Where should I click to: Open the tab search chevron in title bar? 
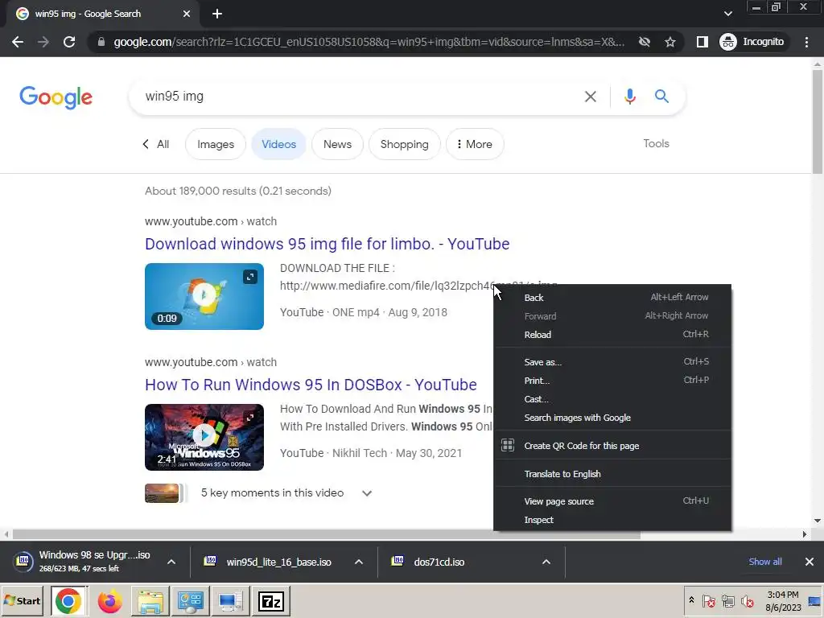point(727,14)
